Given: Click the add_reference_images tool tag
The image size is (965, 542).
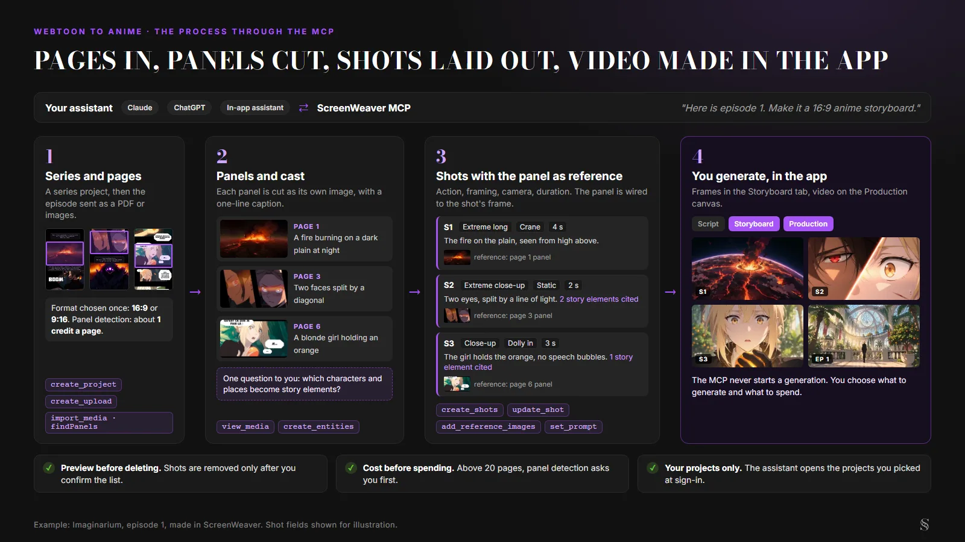Looking at the screenshot, I should point(489,427).
